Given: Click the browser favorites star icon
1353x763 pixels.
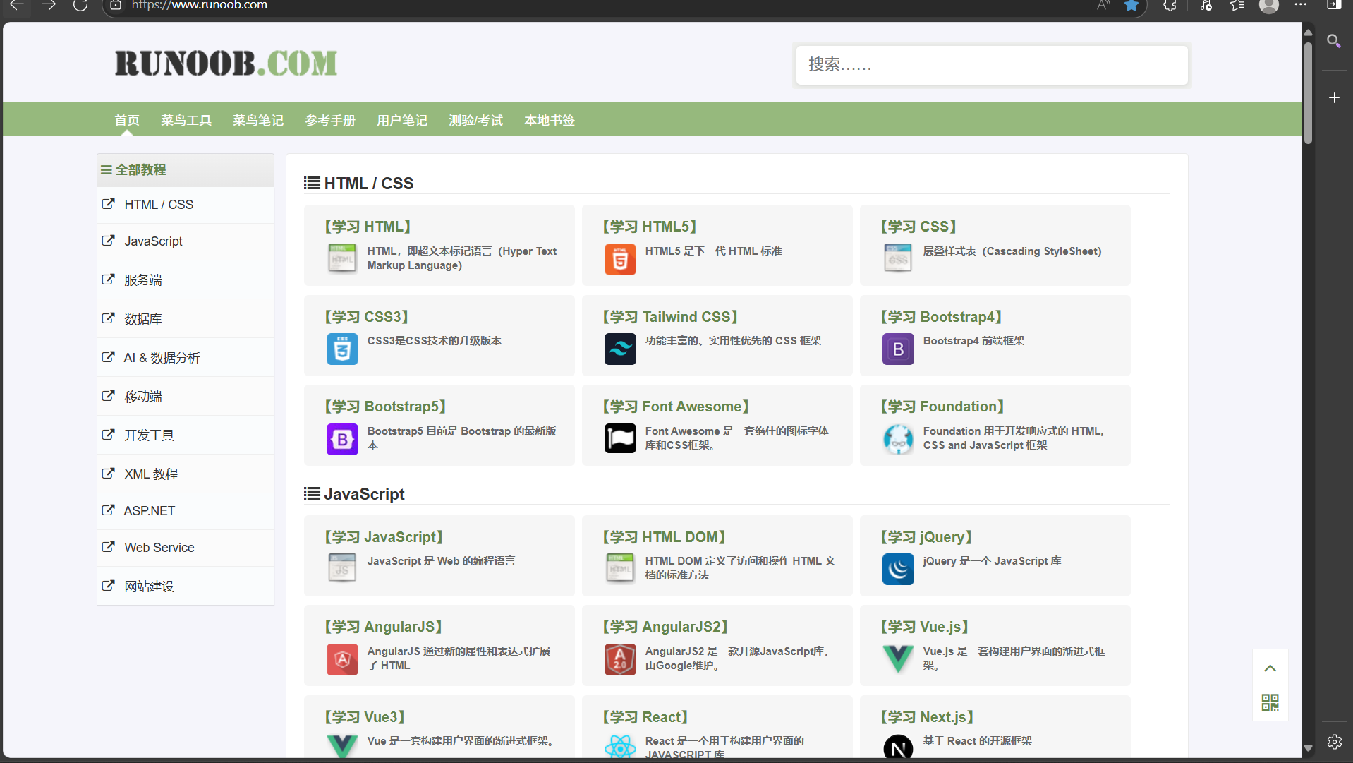Looking at the screenshot, I should 1131,6.
